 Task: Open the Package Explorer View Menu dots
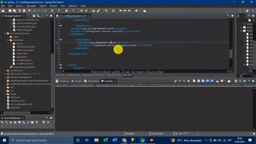(42, 16)
